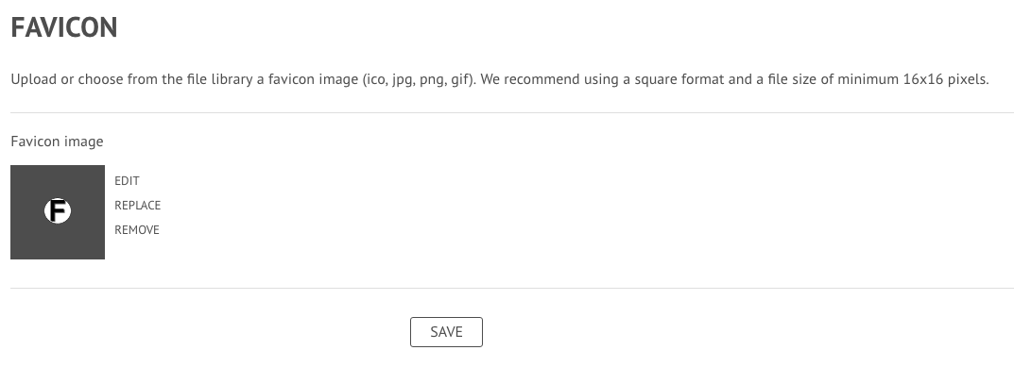Click the divider below the description
The width and height of the screenshot is (1014, 367).
point(512,113)
